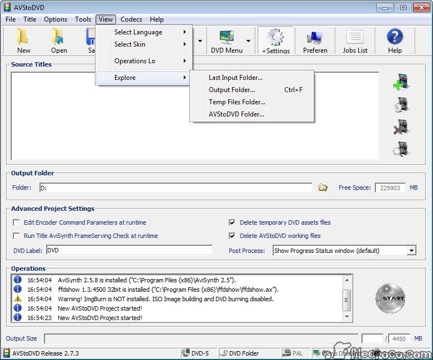Image resolution: width=433 pixels, height=360 pixels.
Task: Enable Edit Encoder Command Parameters at runtime
Action: (16, 222)
